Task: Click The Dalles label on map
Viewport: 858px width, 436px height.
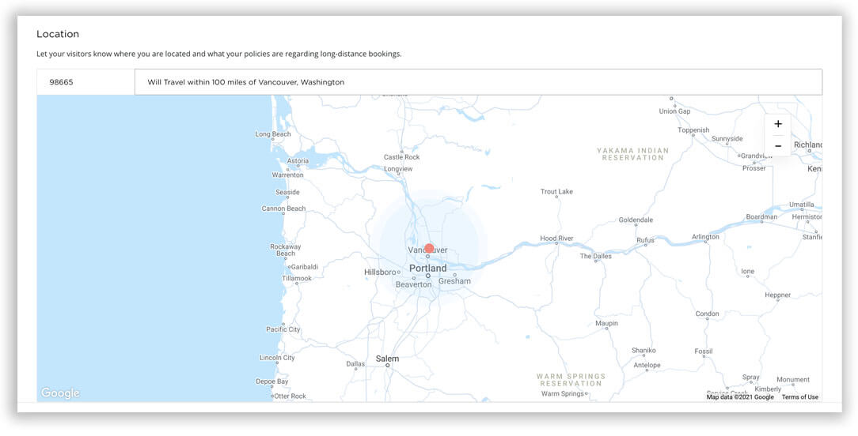Action: point(595,256)
